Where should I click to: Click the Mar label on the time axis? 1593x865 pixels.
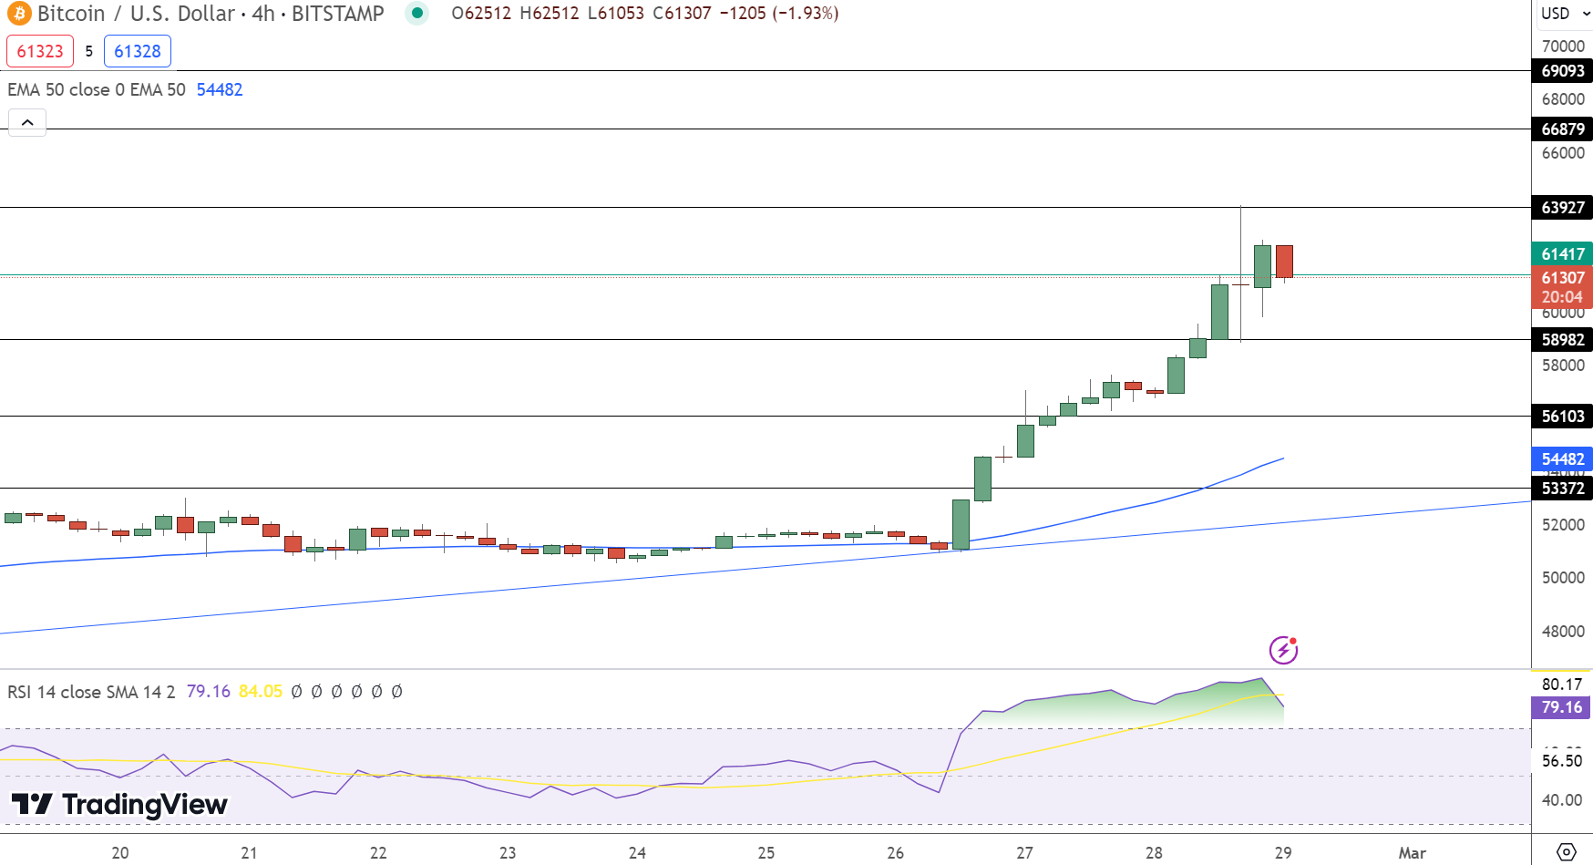point(1411,853)
